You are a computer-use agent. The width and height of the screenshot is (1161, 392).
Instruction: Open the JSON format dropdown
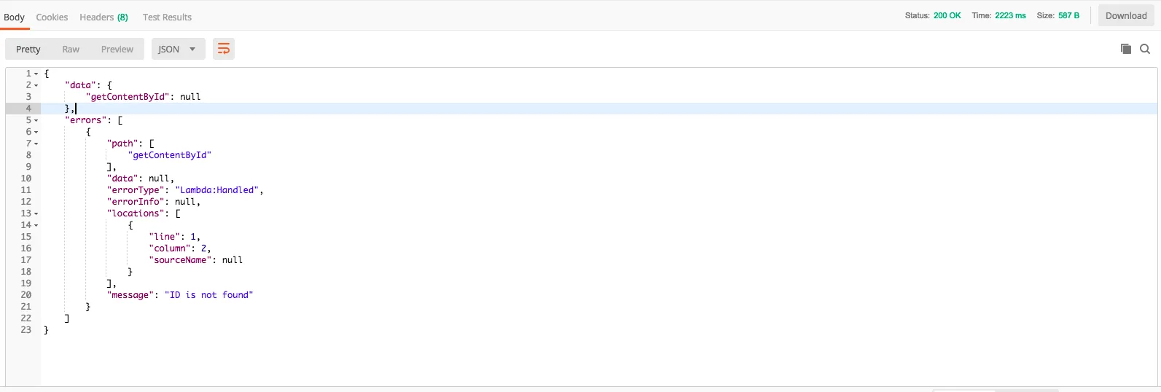[x=178, y=49]
